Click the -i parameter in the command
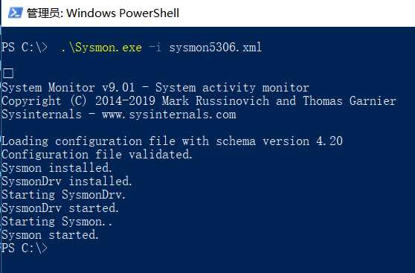The image size is (415, 273). point(155,48)
